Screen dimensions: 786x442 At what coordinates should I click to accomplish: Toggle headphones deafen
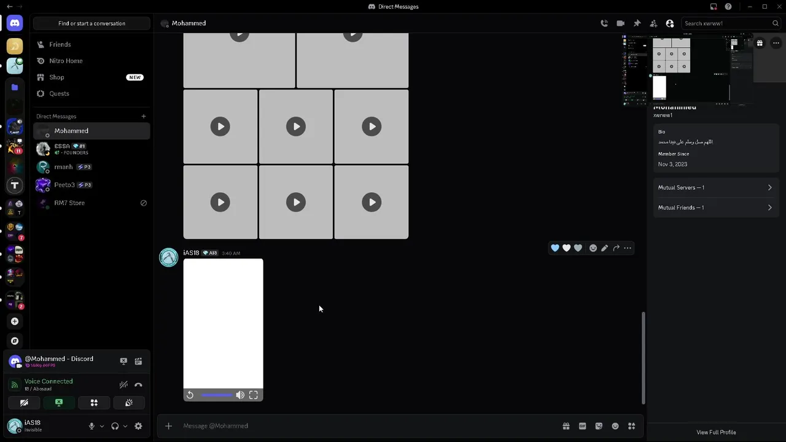coord(115,426)
